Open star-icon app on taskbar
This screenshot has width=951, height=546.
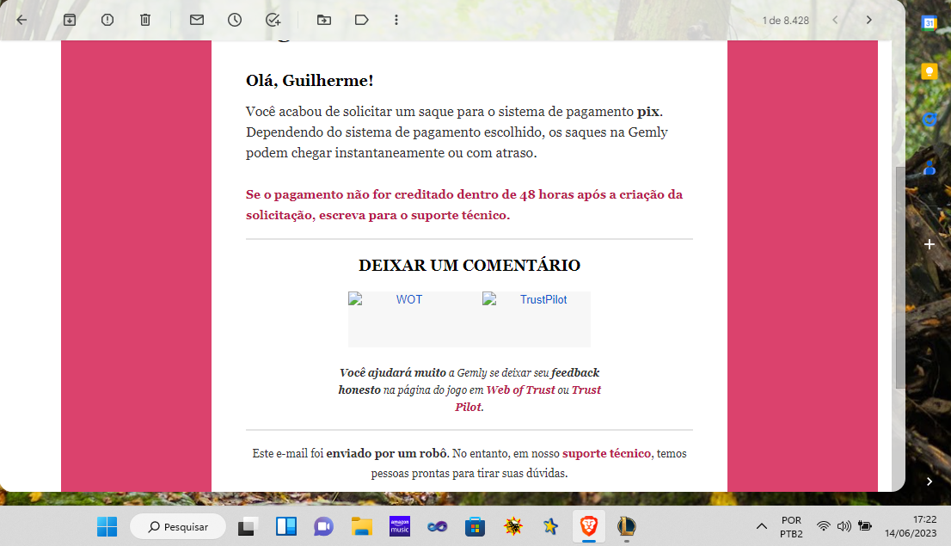[550, 526]
